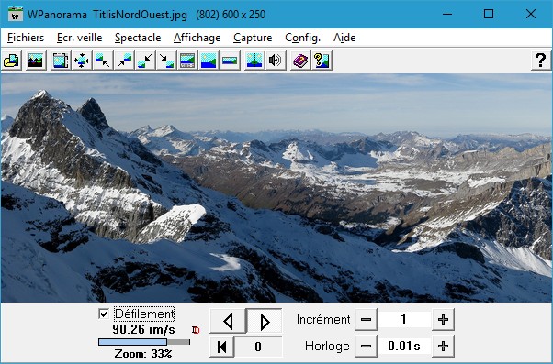This screenshot has width=553, height=364.
Task: Click the Zoom: 33% label
Action: (143, 353)
